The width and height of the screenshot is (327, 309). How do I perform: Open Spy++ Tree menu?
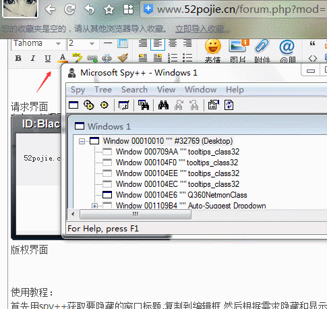[x=103, y=90]
